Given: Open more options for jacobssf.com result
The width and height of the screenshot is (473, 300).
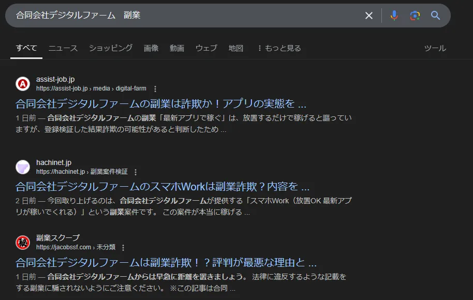Looking at the screenshot, I should click(x=123, y=248).
